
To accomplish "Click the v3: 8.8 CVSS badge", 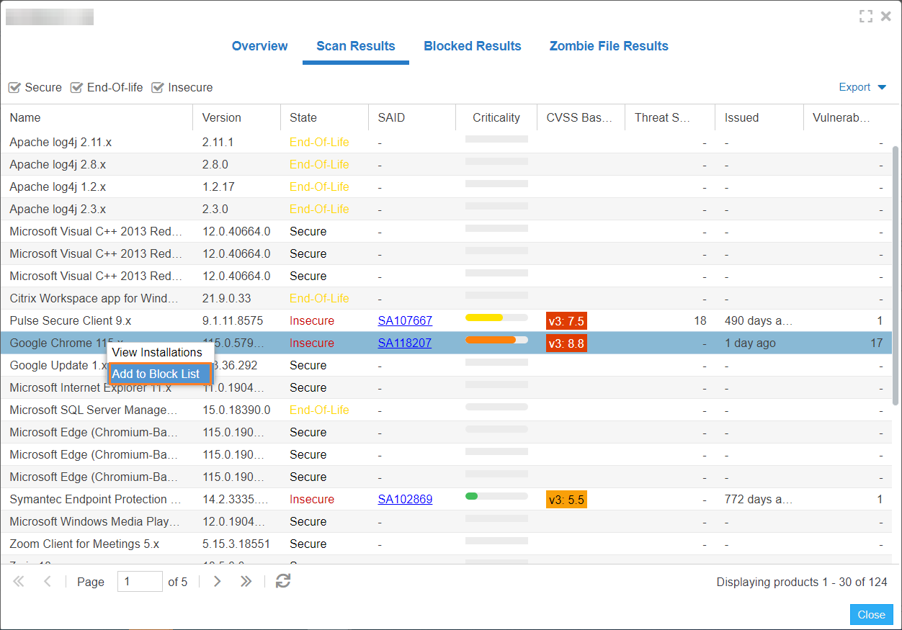I will coord(566,343).
